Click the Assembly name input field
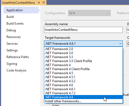The width and height of the screenshot is (129, 106). tap(83, 30)
